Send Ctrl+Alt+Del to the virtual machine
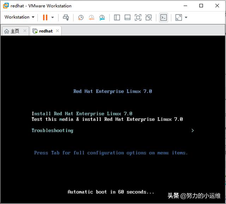The height and width of the screenshot is (204, 226). (x=66, y=18)
